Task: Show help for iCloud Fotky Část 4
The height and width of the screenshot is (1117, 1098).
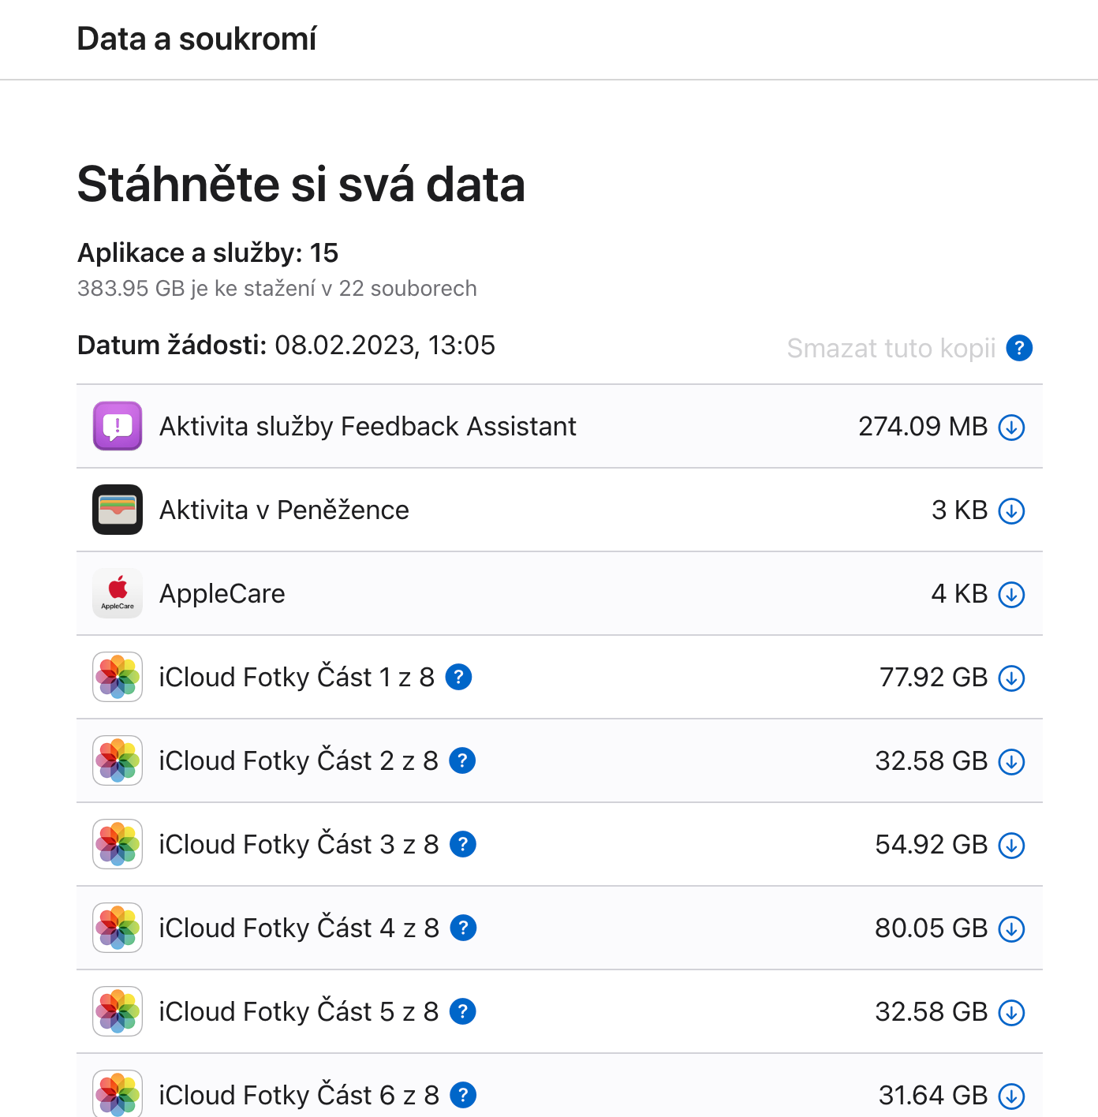Action: pos(463,928)
